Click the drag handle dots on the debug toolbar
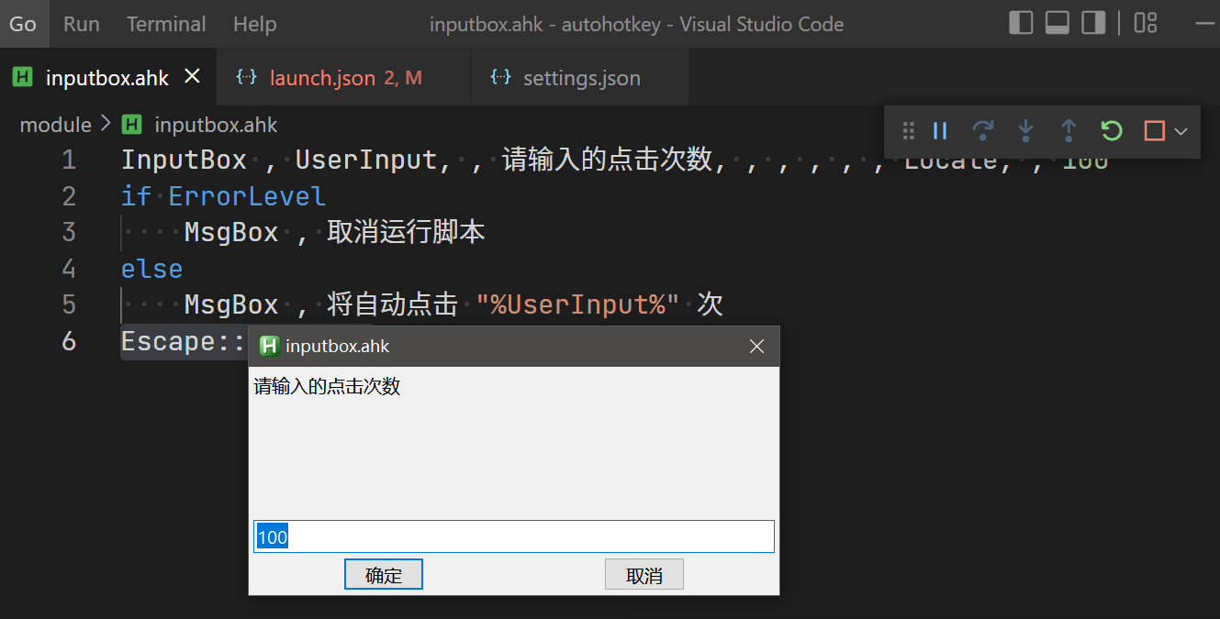 (907, 131)
